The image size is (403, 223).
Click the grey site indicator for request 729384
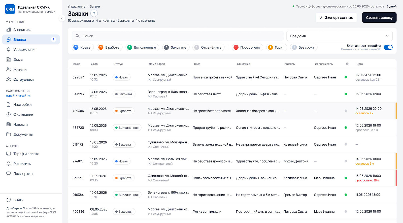(x=346, y=111)
